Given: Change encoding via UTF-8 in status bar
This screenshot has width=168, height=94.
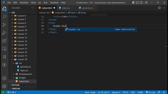Looking at the screenshot, I should [125, 92].
